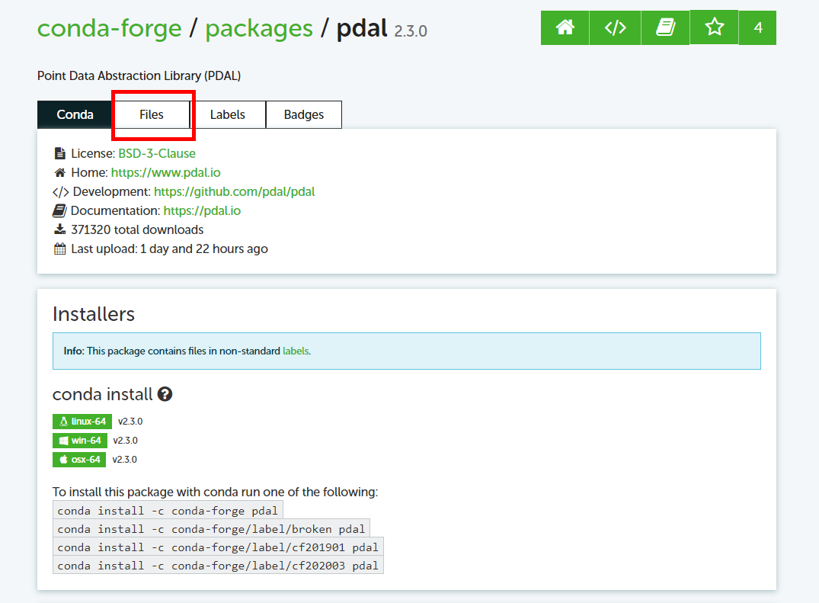The width and height of the screenshot is (819, 603).
Task: Open the packages breadcrumb link
Action: pos(259,29)
